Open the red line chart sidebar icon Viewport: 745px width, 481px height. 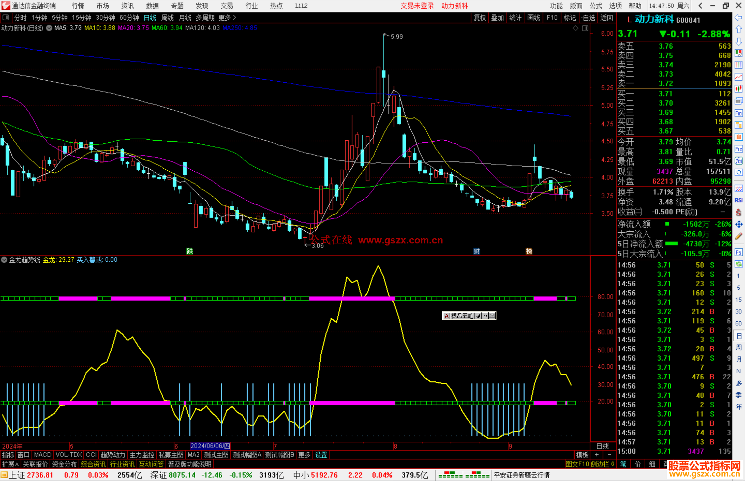(738, 77)
